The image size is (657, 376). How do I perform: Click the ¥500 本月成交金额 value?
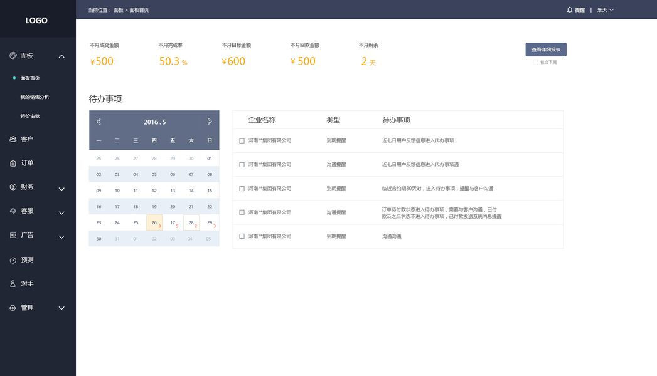coord(102,61)
